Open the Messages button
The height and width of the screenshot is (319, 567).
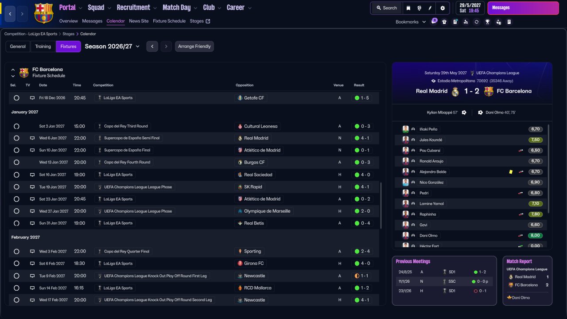pyautogui.click(x=523, y=8)
